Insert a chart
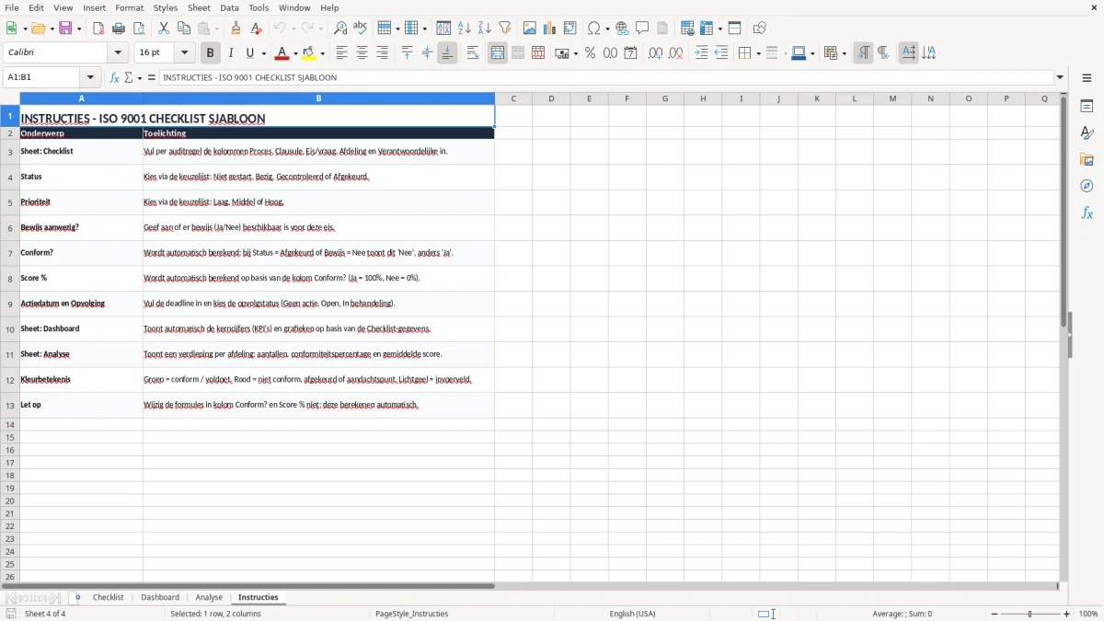The image size is (1104, 621). (x=550, y=29)
